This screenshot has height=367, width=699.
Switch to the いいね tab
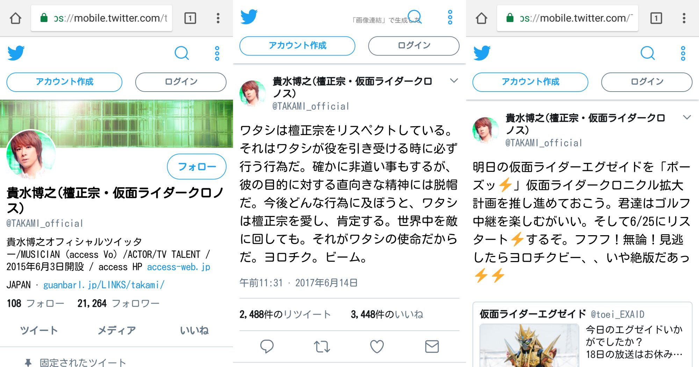pos(194,330)
